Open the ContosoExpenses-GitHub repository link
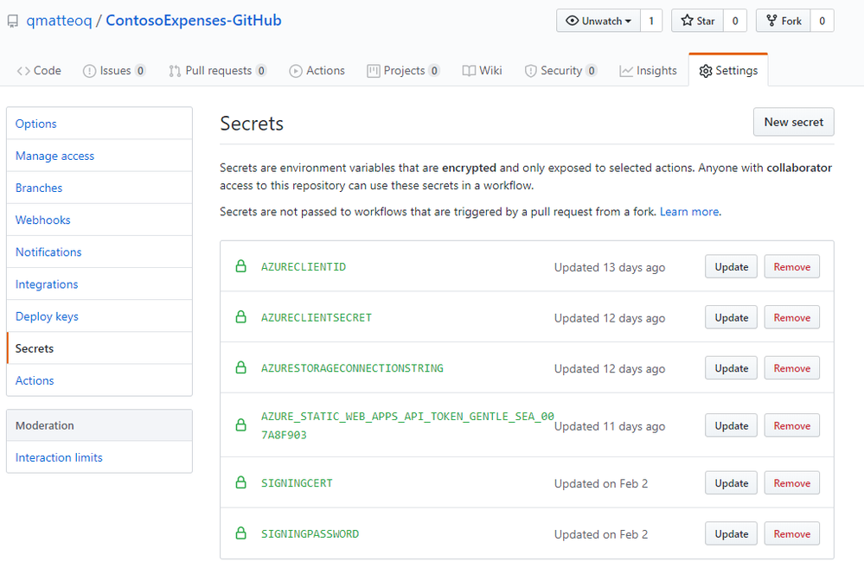The width and height of the screenshot is (864, 574). [x=194, y=21]
